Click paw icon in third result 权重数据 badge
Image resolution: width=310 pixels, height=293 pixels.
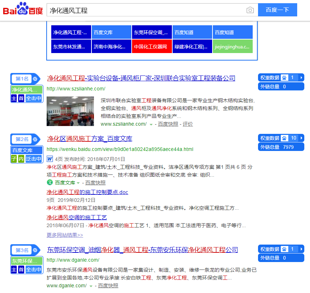284,249
